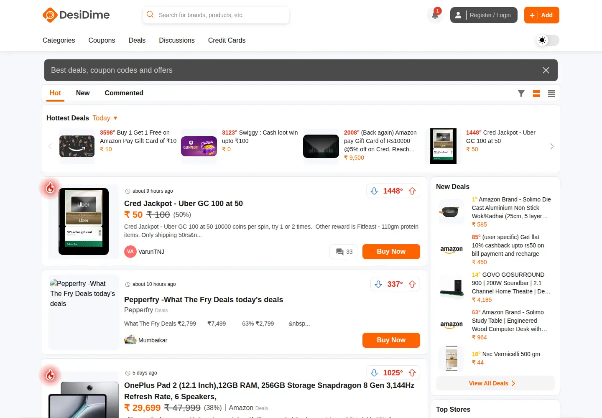
Task: Upvote the Cred Jackpot Uber deal
Action: pos(412,191)
